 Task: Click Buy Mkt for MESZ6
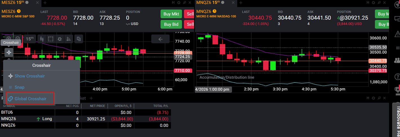[171, 14]
